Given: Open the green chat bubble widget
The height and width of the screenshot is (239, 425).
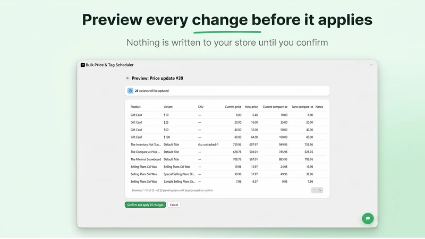Looking at the screenshot, I should tap(368, 218).
